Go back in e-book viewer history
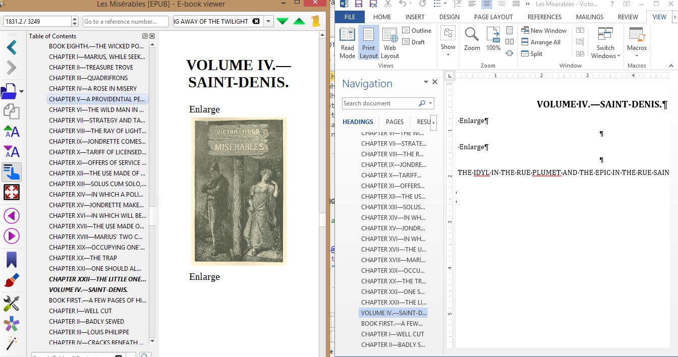Screen dimensions: 678x357 [12, 47]
